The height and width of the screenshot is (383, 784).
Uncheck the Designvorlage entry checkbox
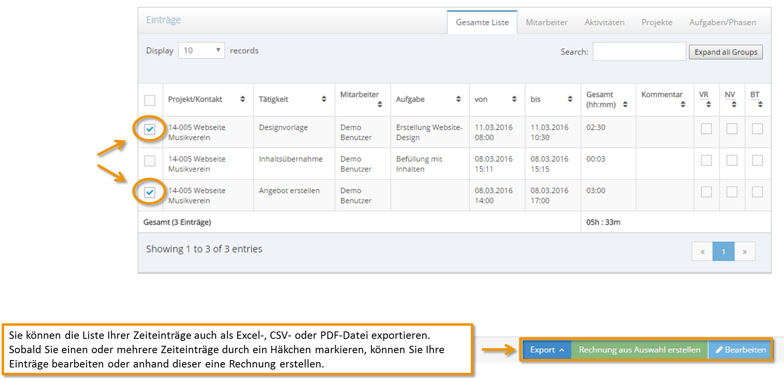coord(150,129)
